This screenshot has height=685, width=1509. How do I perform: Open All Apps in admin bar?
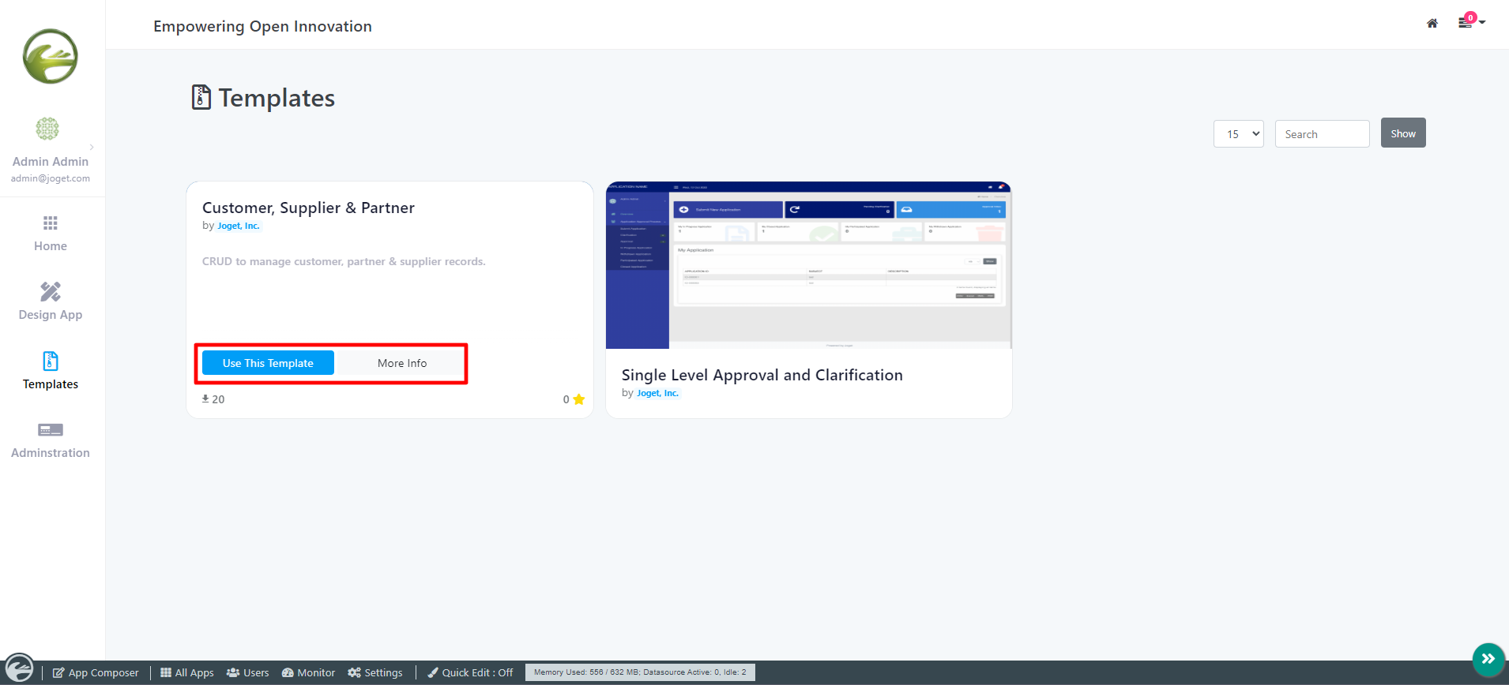(x=187, y=672)
